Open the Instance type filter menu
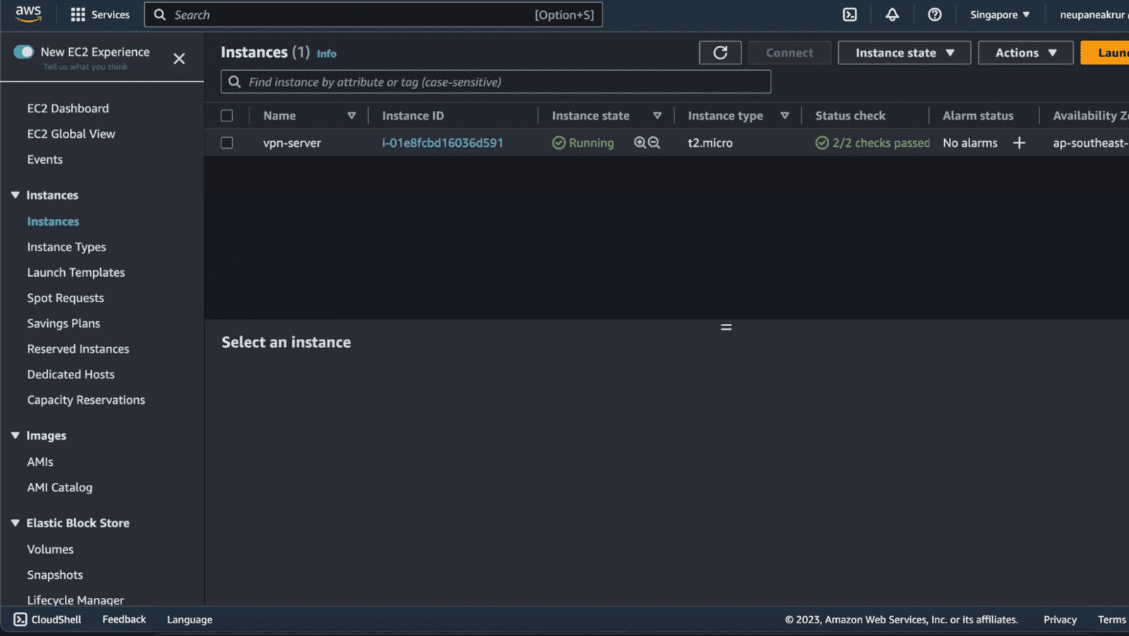The height and width of the screenshot is (636, 1129). click(785, 115)
